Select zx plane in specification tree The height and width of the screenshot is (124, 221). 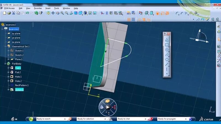coord(16,42)
